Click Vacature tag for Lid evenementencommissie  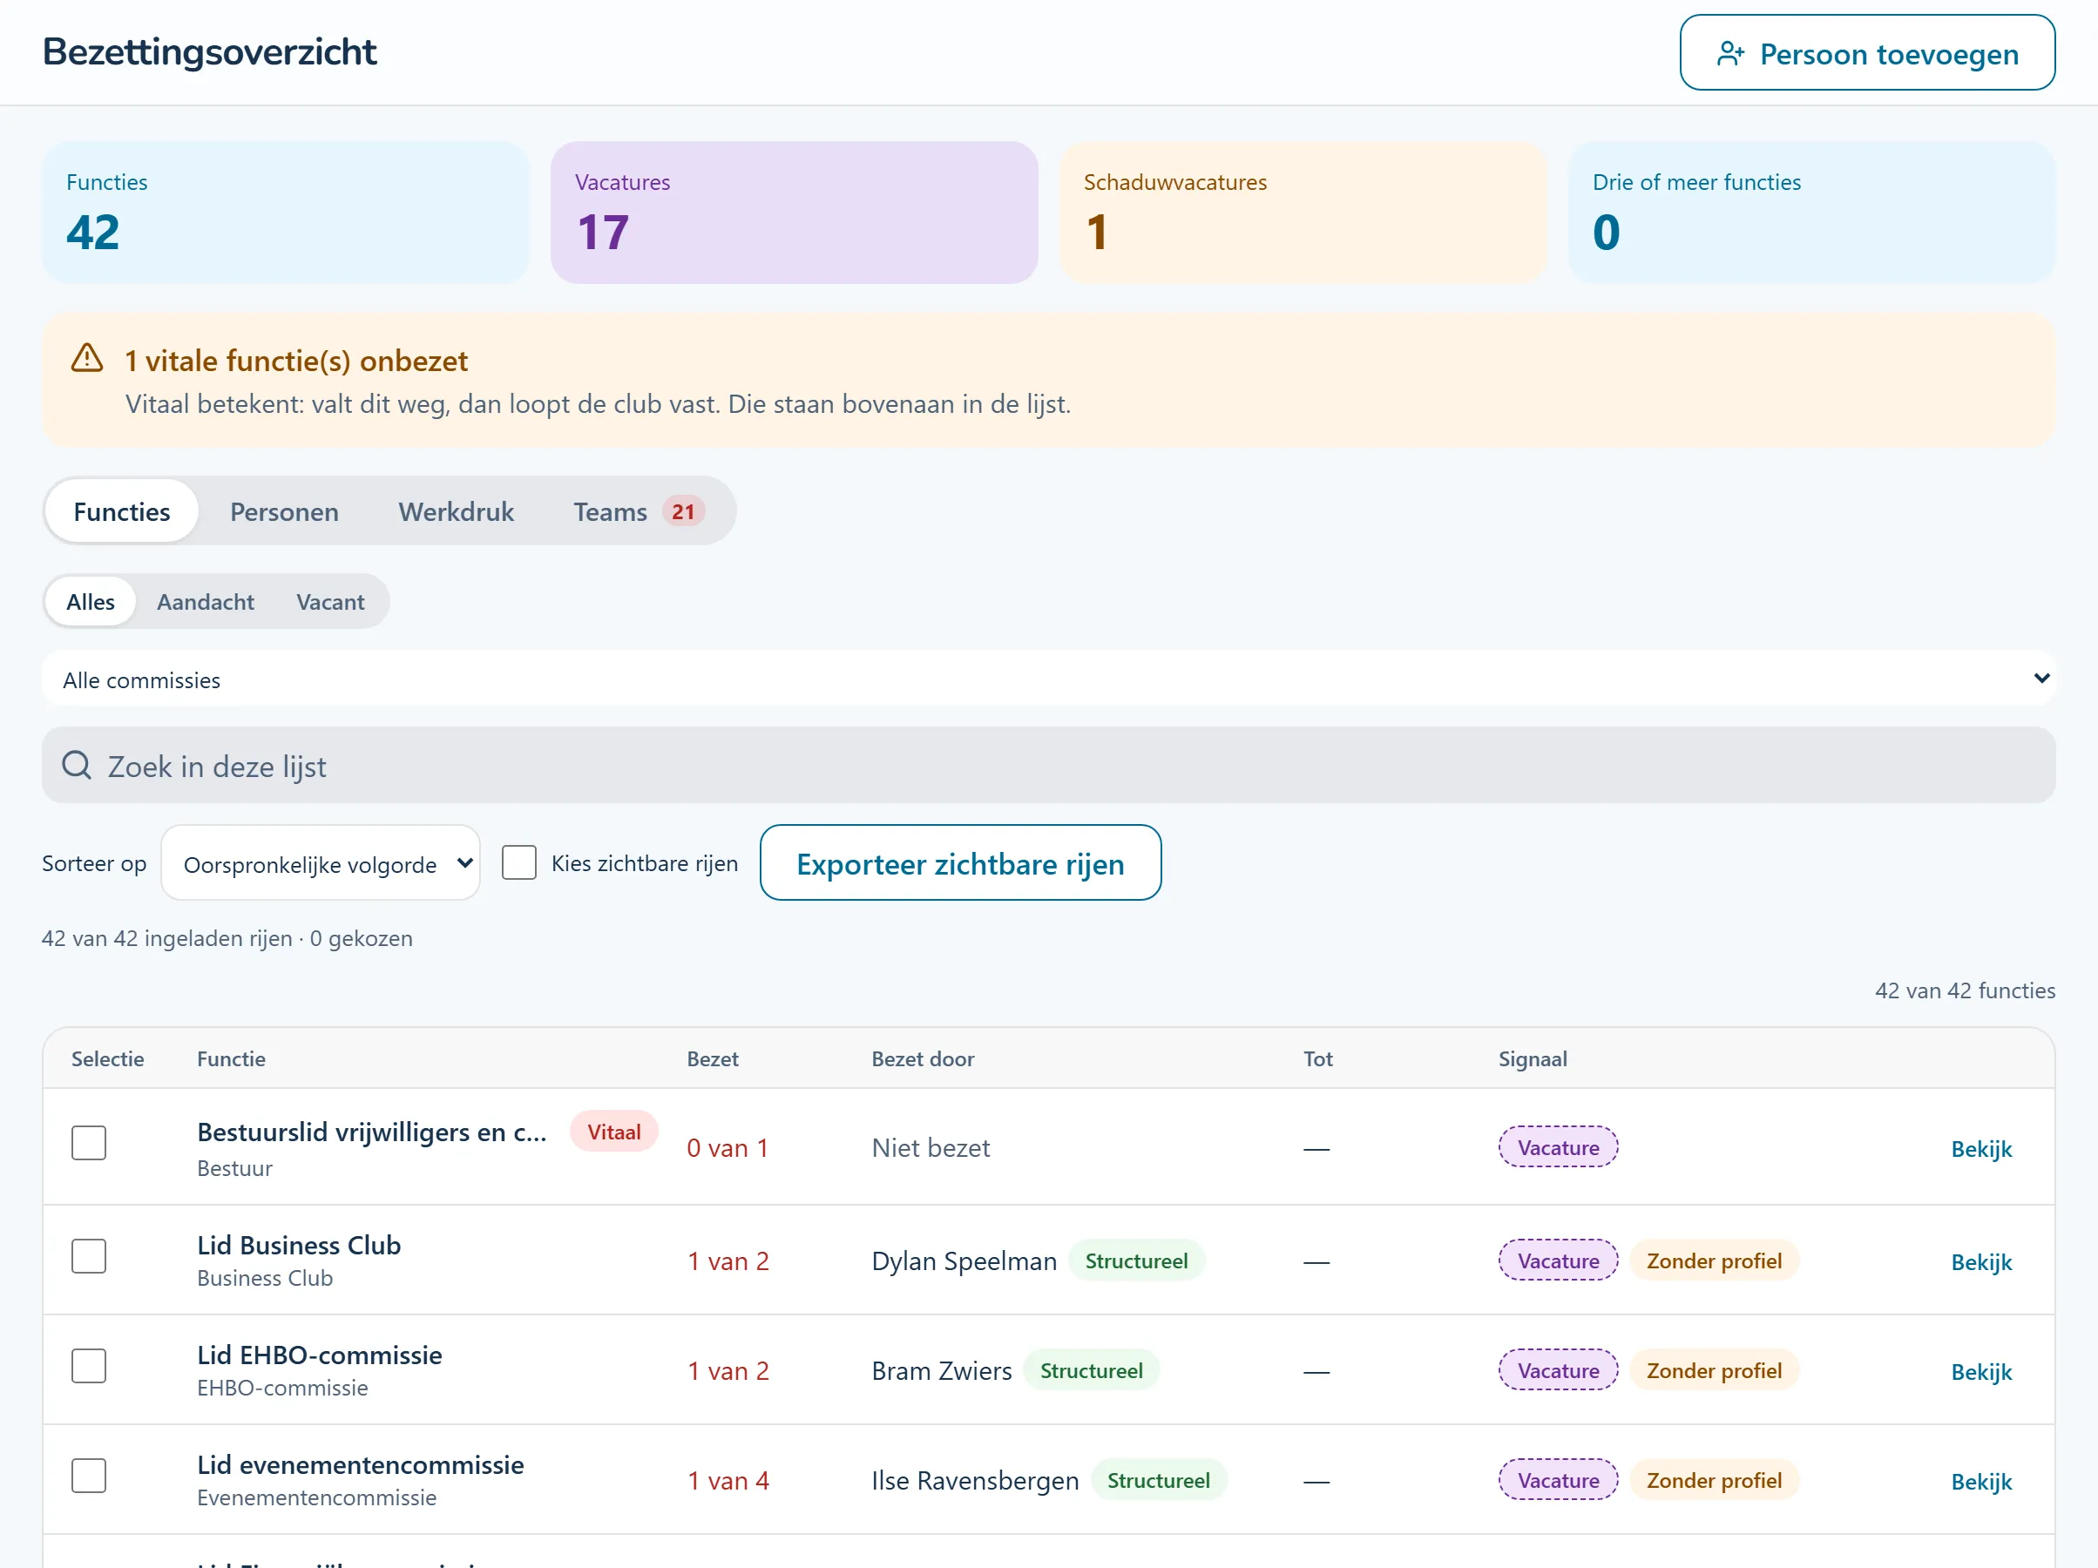pyautogui.click(x=1557, y=1481)
